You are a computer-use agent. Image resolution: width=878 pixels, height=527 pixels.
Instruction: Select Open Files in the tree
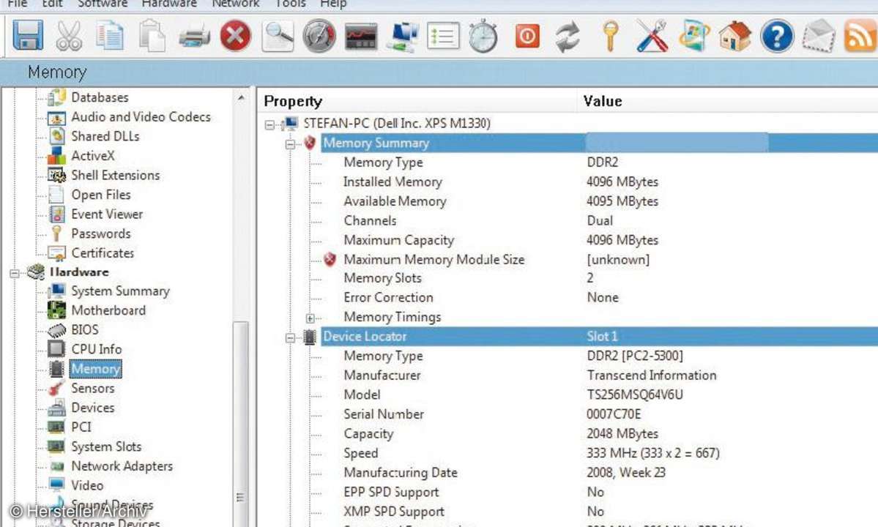pos(101,195)
